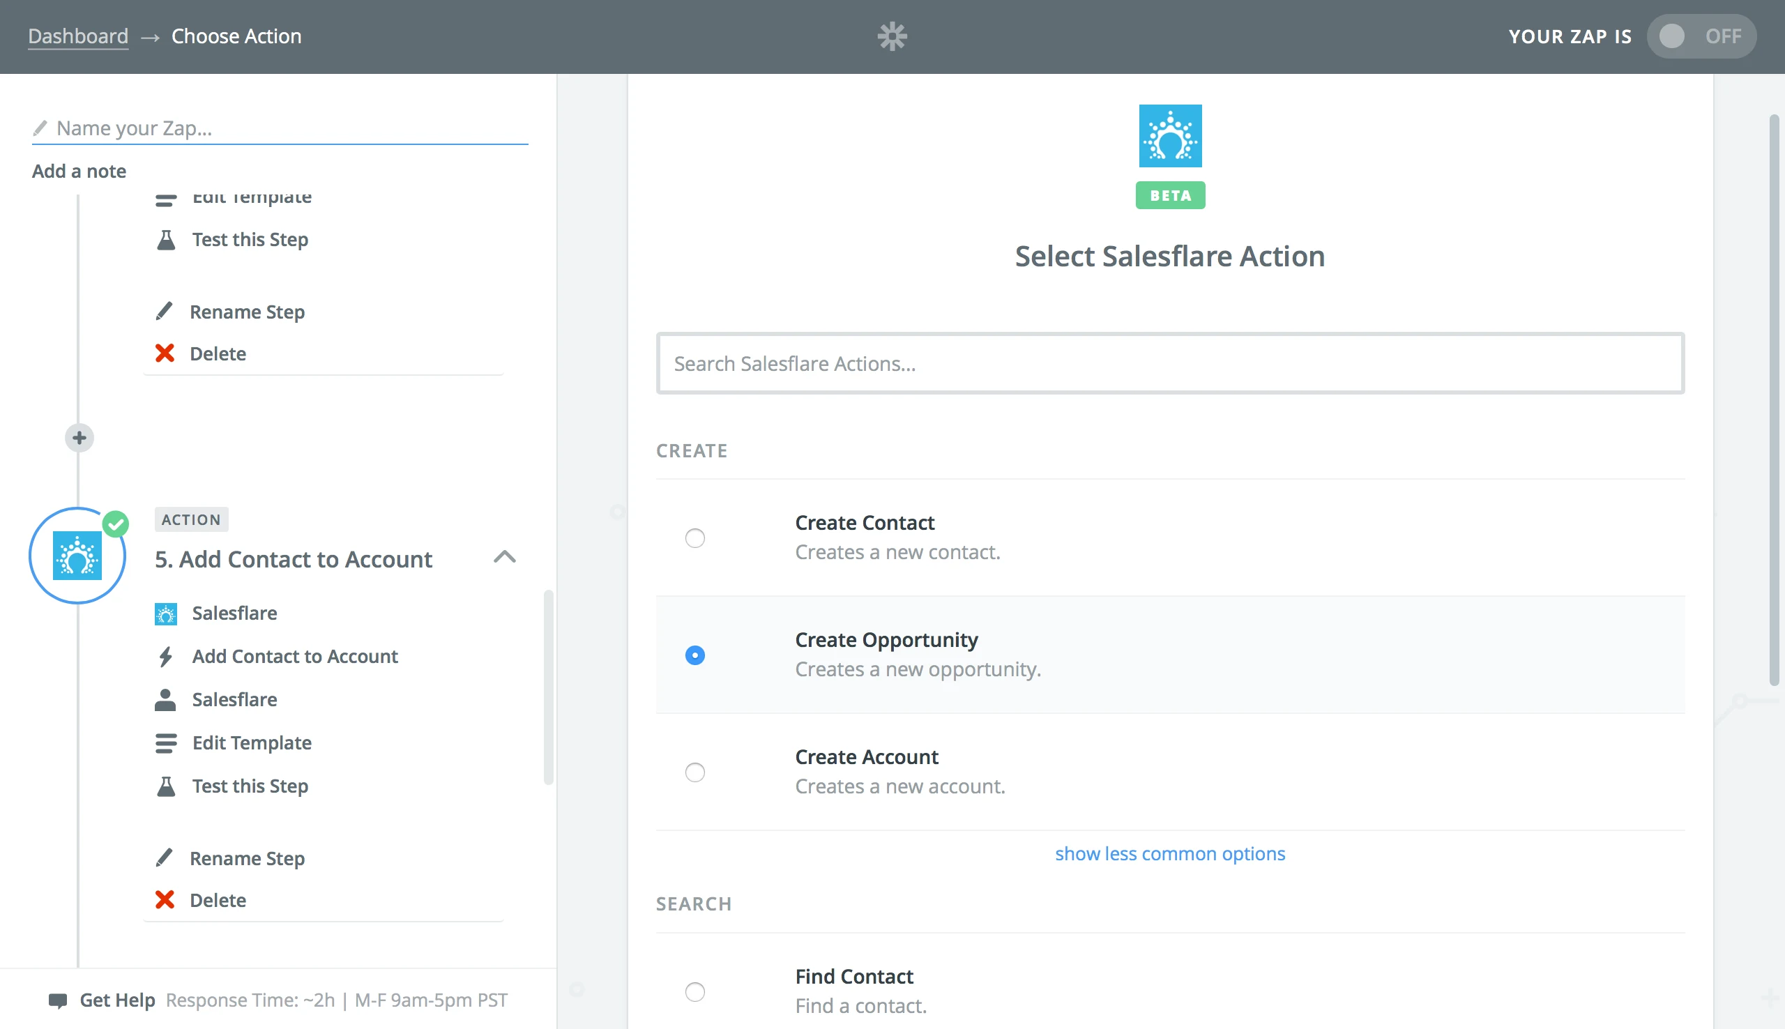Select the Create Account radio button
Screen dimensions: 1785x1029
click(x=694, y=772)
